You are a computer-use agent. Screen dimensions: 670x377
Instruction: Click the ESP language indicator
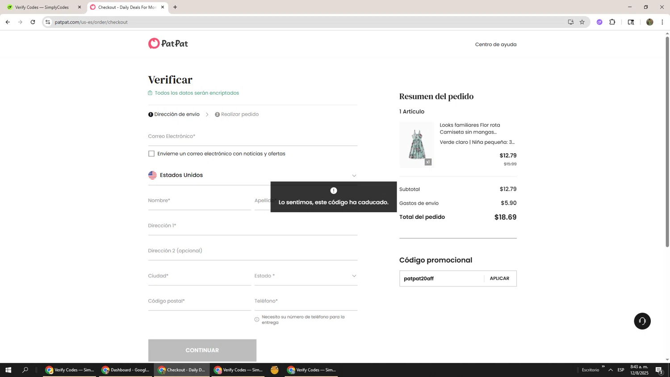621,370
